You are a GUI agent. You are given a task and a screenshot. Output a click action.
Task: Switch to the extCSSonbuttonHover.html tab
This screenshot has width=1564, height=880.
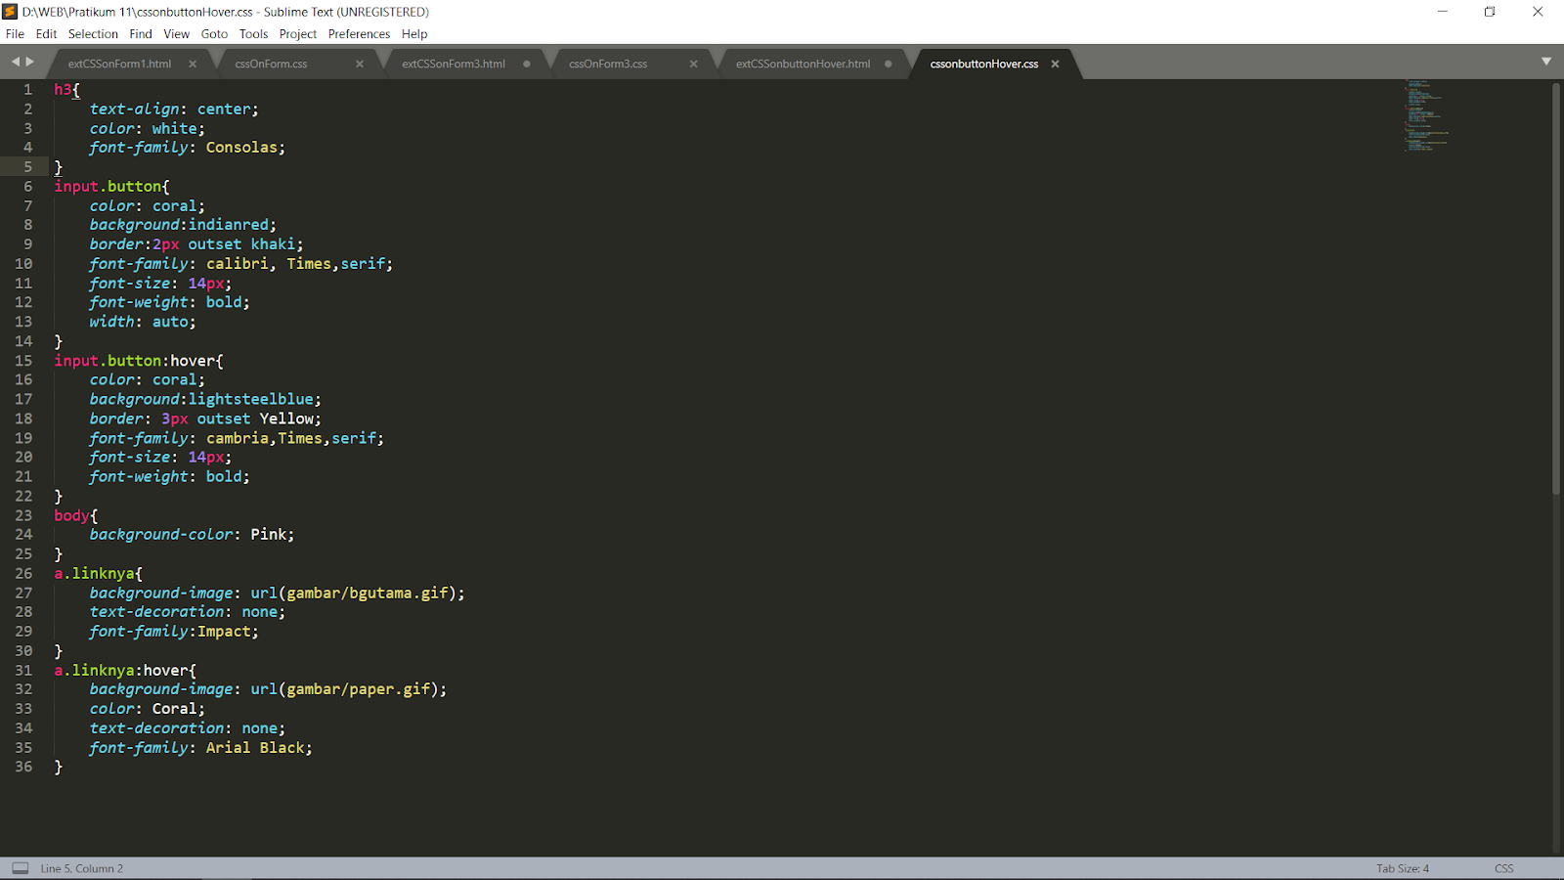(803, 64)
